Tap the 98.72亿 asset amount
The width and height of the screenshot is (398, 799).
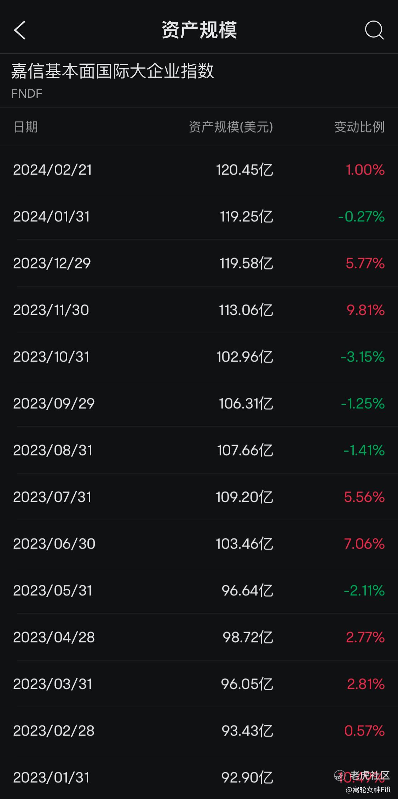(x=248, y=637)
